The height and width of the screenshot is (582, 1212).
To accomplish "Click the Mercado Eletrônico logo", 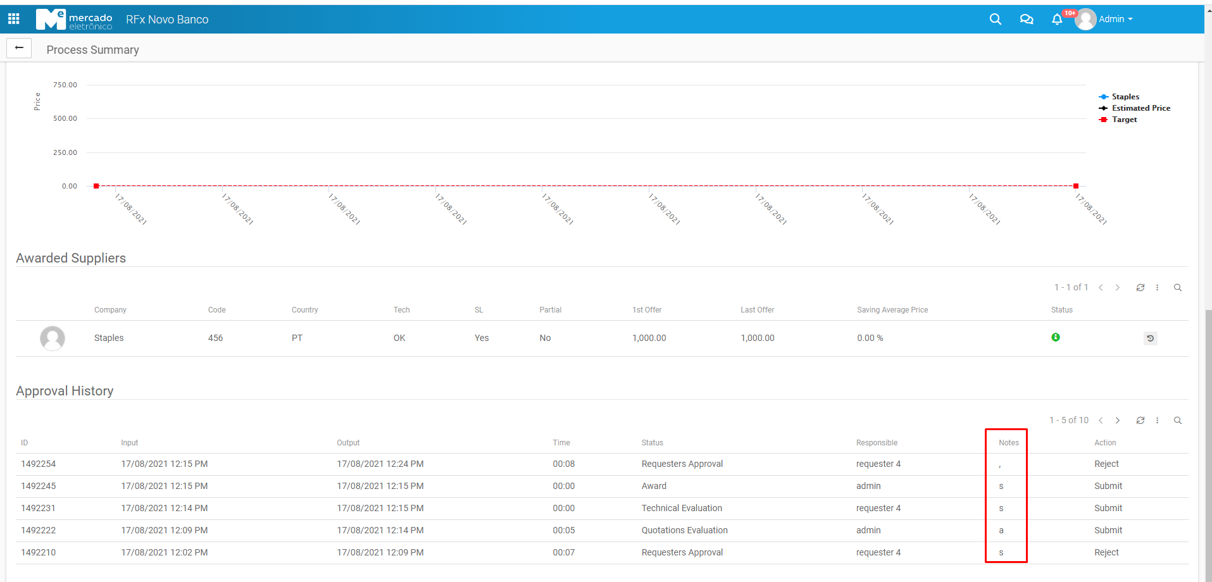I will 74,20.
